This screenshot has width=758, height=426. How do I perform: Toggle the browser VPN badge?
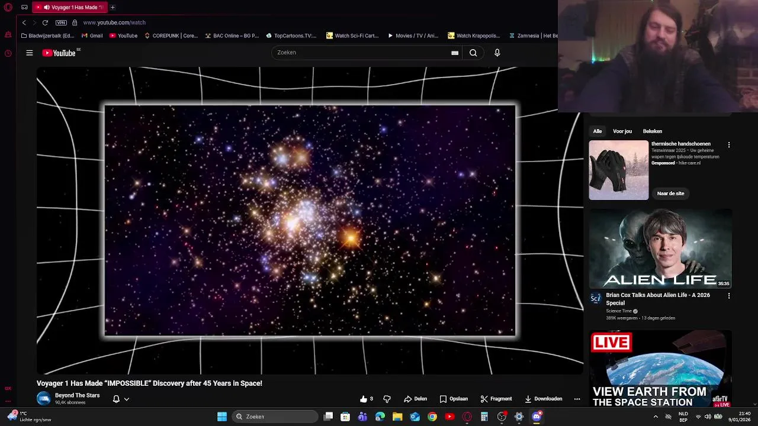[x=61, y=22]
